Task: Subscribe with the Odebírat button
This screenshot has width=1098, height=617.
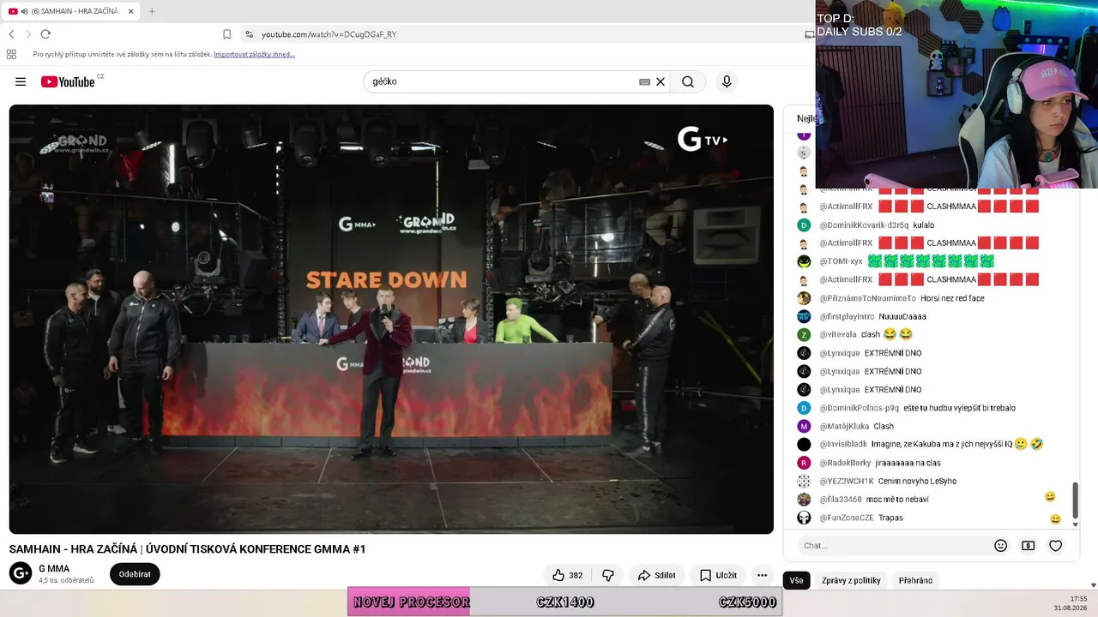Action: pos(135,574)
